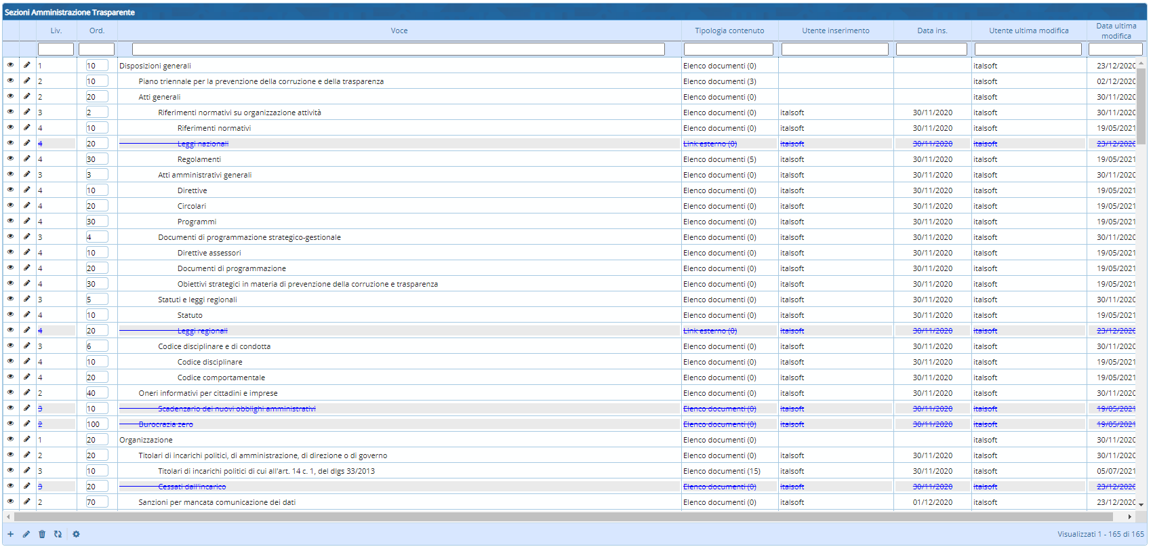Click the footer pencil edit icon

(26, 534)
